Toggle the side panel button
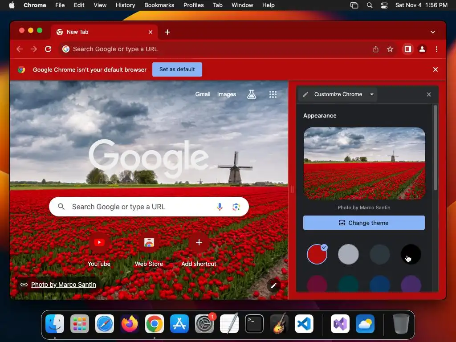This screenshot has height=342, width=456. [x=408, y=49]
